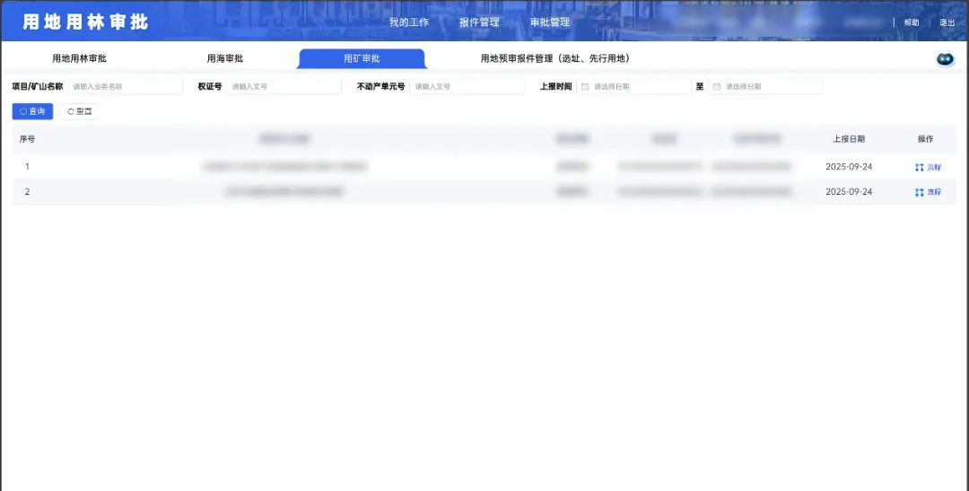Screen dimensions: 969x491
Task: Click the 用地用林审批 title logo
Action: (x=85, y=22)
